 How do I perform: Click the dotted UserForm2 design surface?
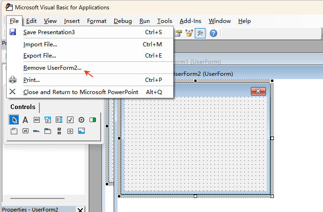(195, 144)
